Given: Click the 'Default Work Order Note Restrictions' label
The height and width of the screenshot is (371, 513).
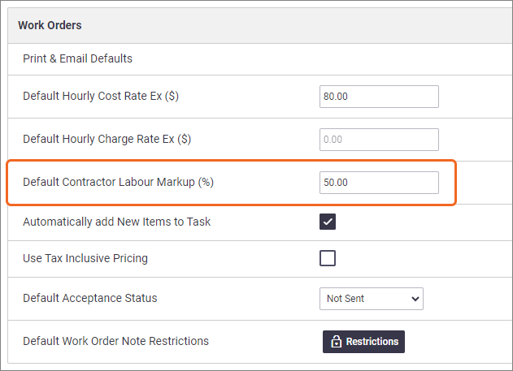Looking at the screenshot, I should (x=115, y=341).
